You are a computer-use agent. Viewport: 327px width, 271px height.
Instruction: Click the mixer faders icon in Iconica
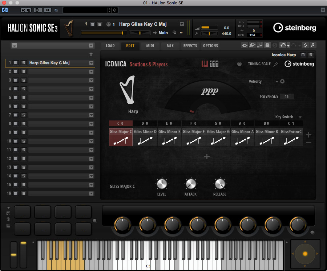pos(214,64)
